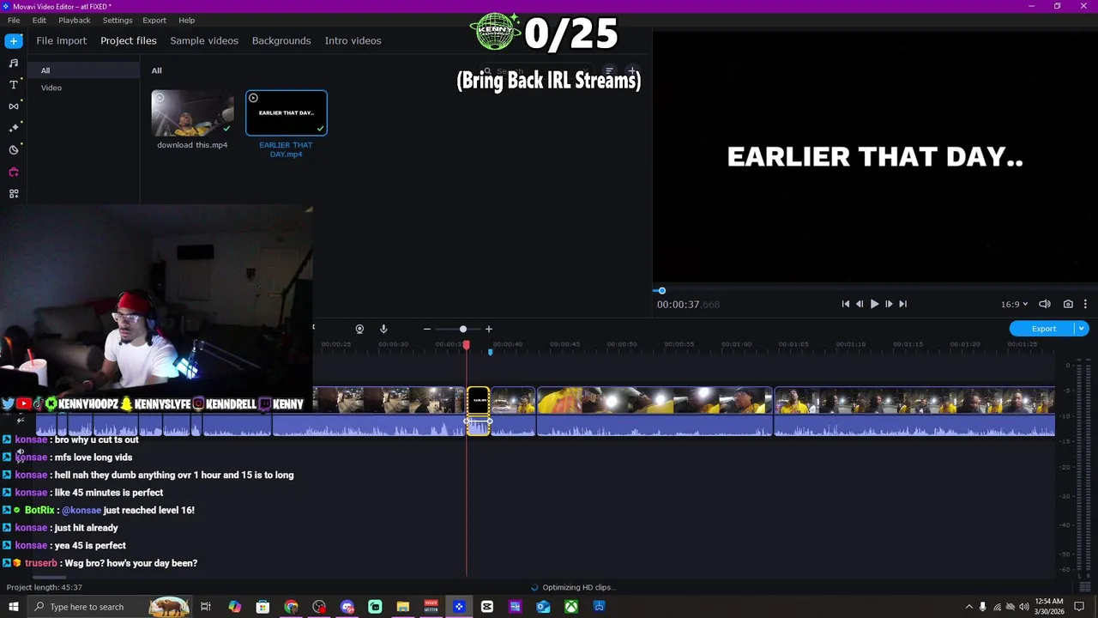Image resolution: width=1098 pixels, height=618 pixels.
Task: Show hidden system tray icons
Action: (x=969, y=607)
